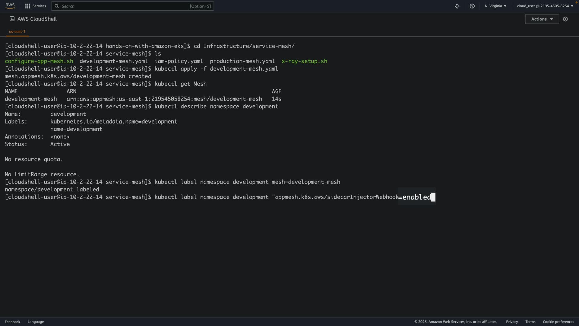Click the terminal cursor after =enabled
579x326 pixels.
point(433,197)
